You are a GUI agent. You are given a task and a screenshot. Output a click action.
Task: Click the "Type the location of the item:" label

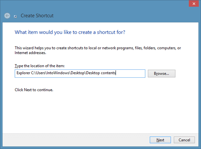pos(40,66)
